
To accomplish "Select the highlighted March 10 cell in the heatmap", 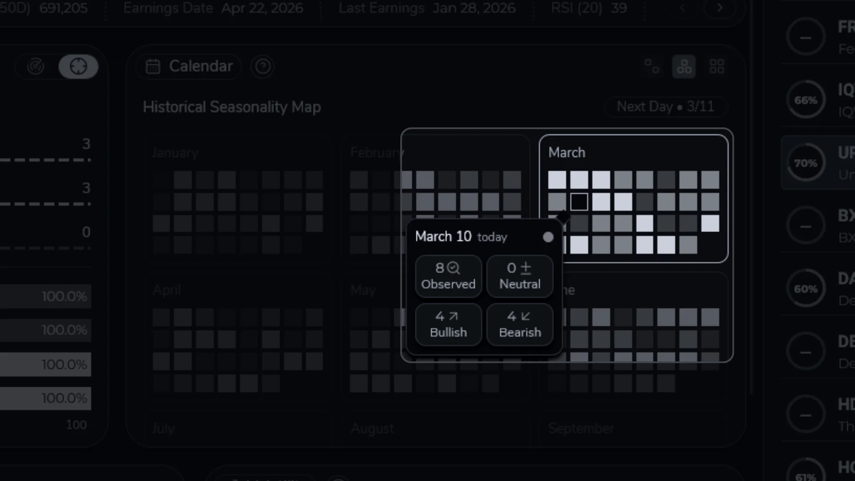I will tap(579, 201).
